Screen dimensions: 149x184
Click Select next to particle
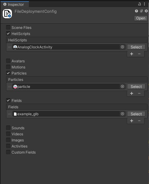[x=136, y=87]
